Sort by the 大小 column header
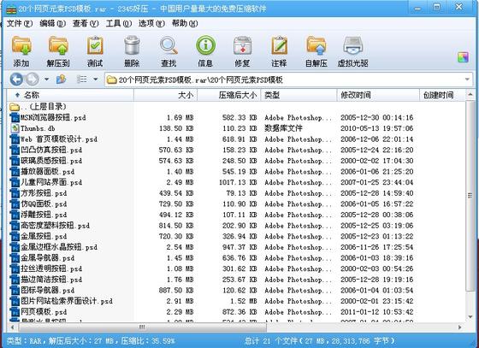Viewport: 479px width, 348px height. click(x=166, y=95)
